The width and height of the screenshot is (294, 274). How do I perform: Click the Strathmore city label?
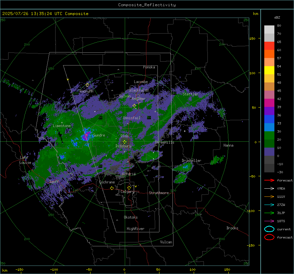point(159,193)
